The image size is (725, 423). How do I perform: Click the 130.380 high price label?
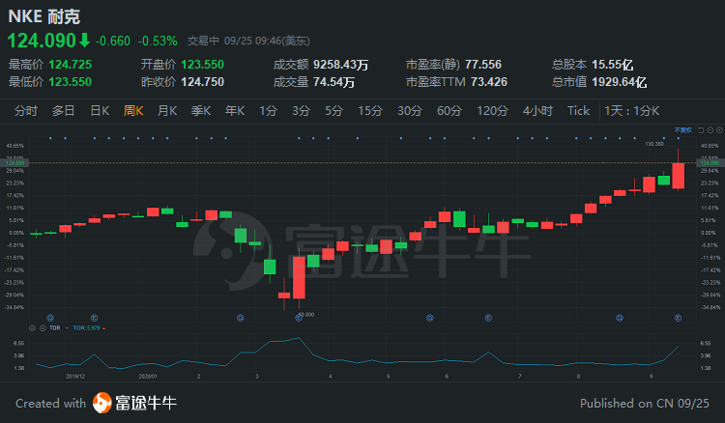(654, 144)
